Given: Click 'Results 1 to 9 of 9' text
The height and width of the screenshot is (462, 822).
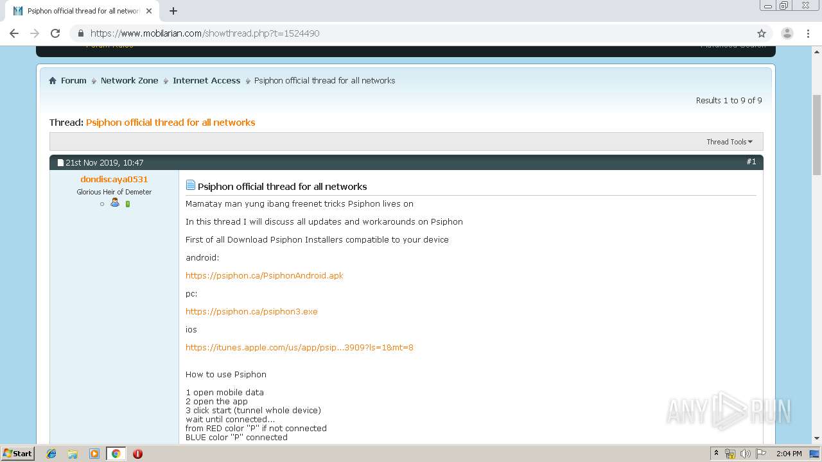Looking at the screenshot, I should (729, 101).
